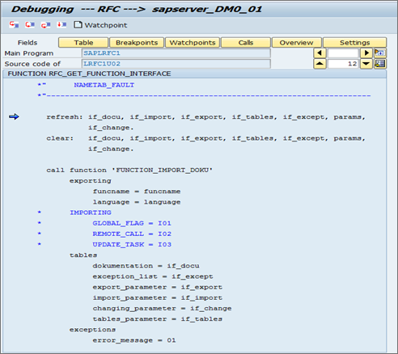Click the Continue debug icon
Image resolution: width=398 pixels, height=354 pixels.
(x=61, y=25)
